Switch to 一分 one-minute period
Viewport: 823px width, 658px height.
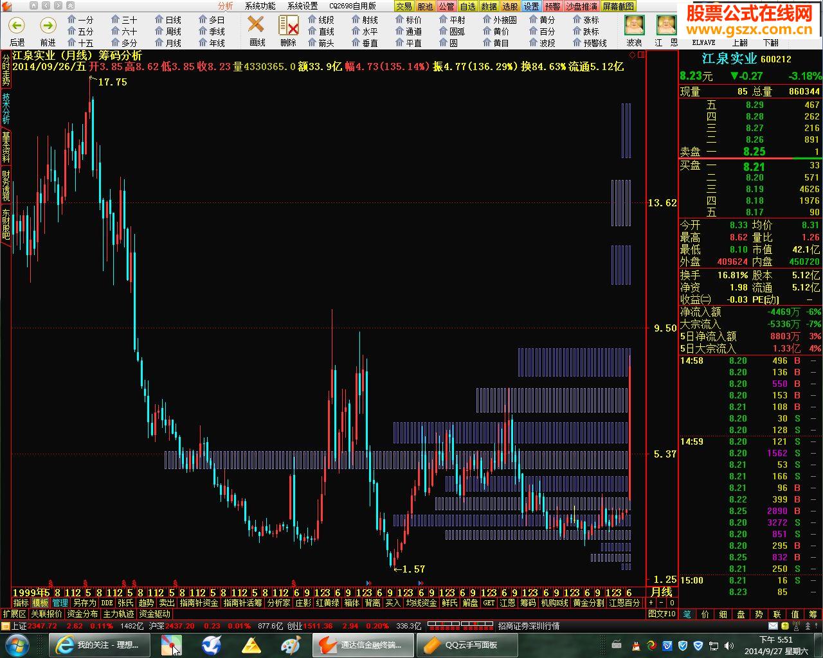80,20
